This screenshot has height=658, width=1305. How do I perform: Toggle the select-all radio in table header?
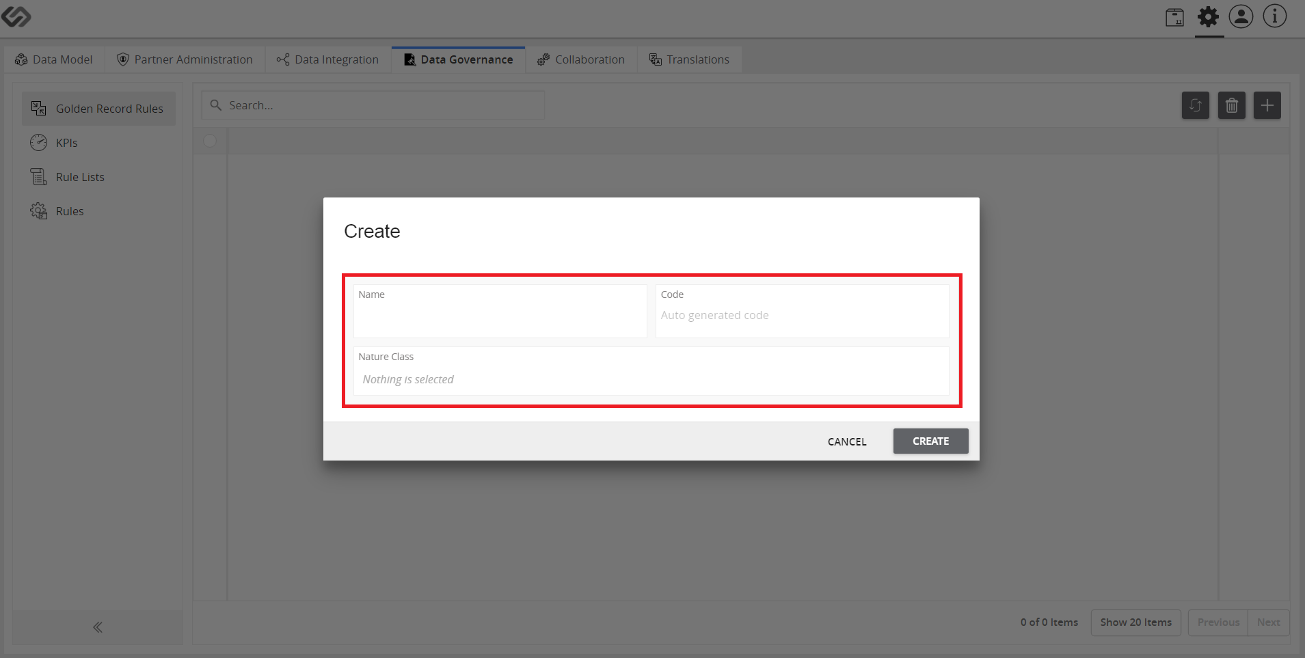210,140
